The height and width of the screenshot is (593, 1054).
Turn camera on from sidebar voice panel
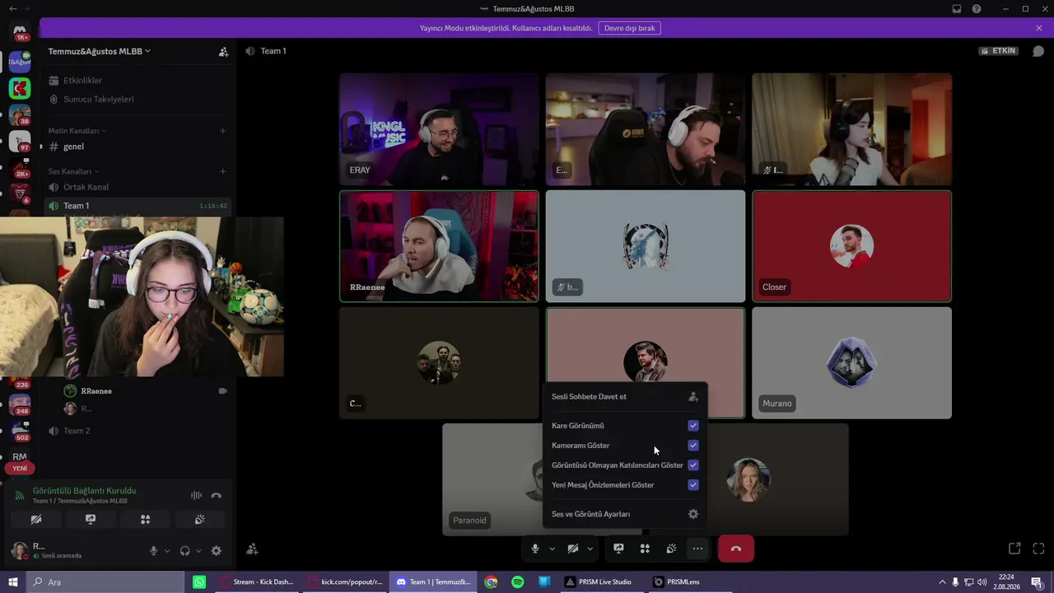click(x=36, y=520)
